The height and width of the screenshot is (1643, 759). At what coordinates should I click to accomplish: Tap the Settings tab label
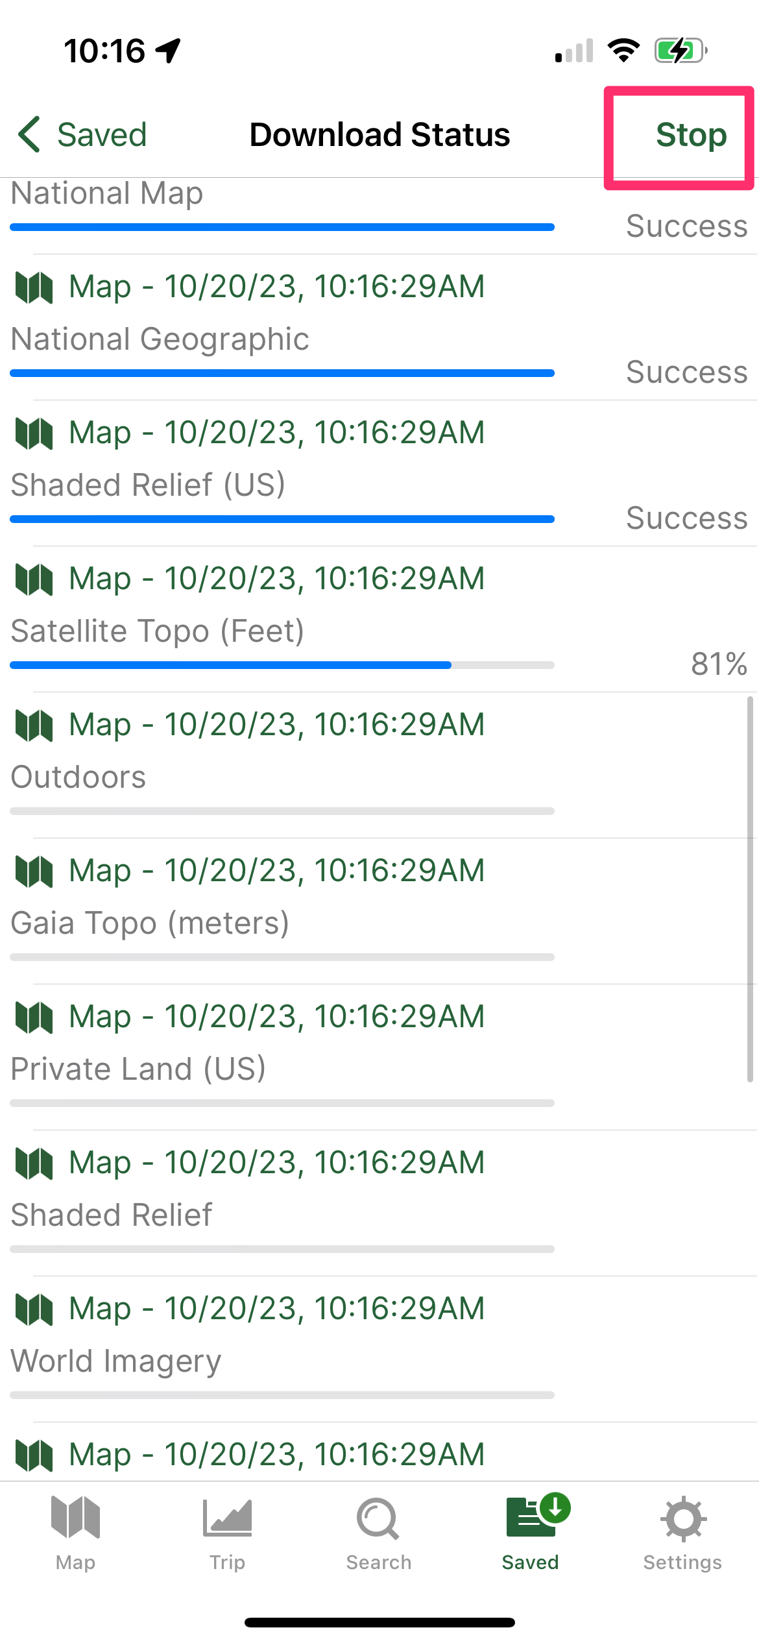(x=682, y=1563)
